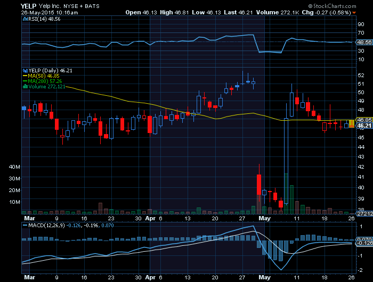
Task: Select the MA(50) 46.85 legend label
Action: point(44,76)
